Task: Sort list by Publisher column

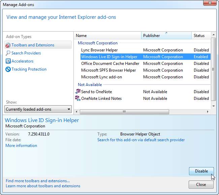Action: tap(166, 35)
